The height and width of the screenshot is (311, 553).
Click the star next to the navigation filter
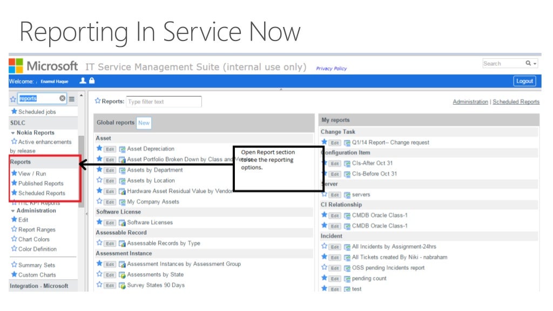[13, 99]
